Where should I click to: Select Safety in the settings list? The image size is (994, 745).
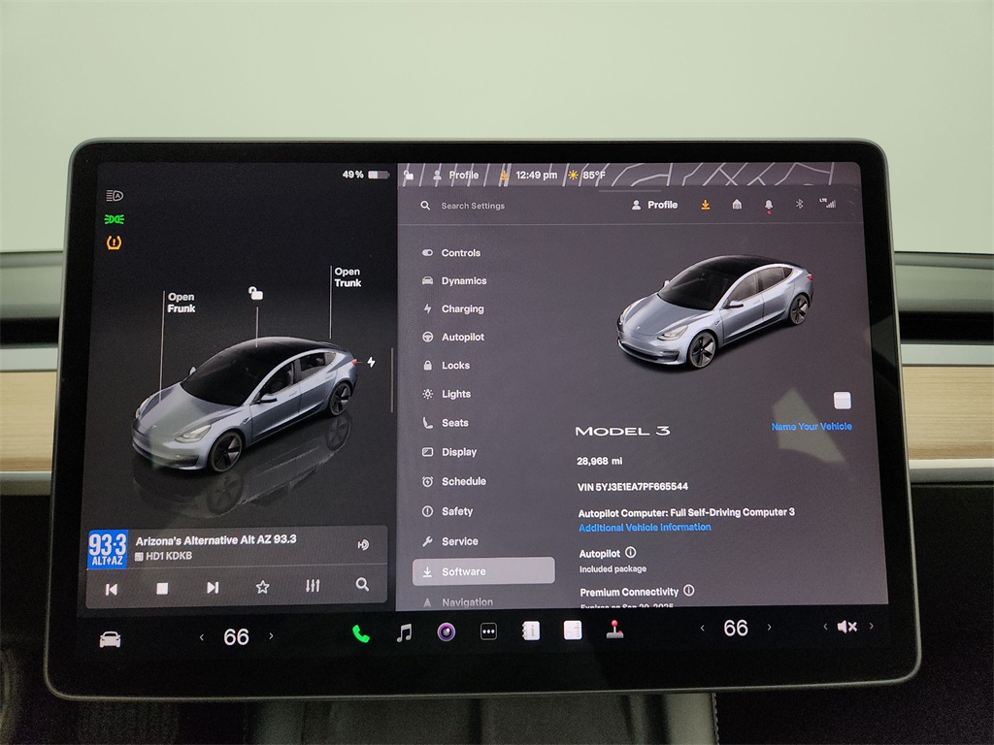pos(447,511)
